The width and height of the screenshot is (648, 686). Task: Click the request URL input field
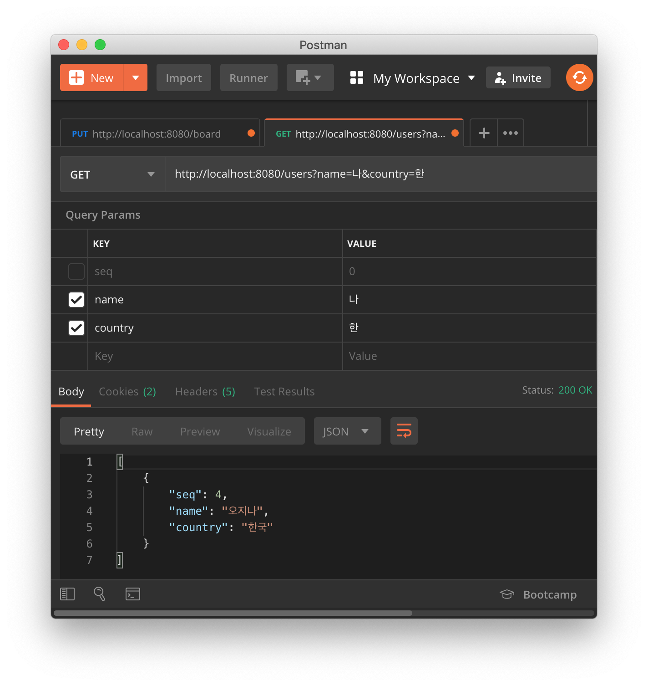(x=380, y=174)
